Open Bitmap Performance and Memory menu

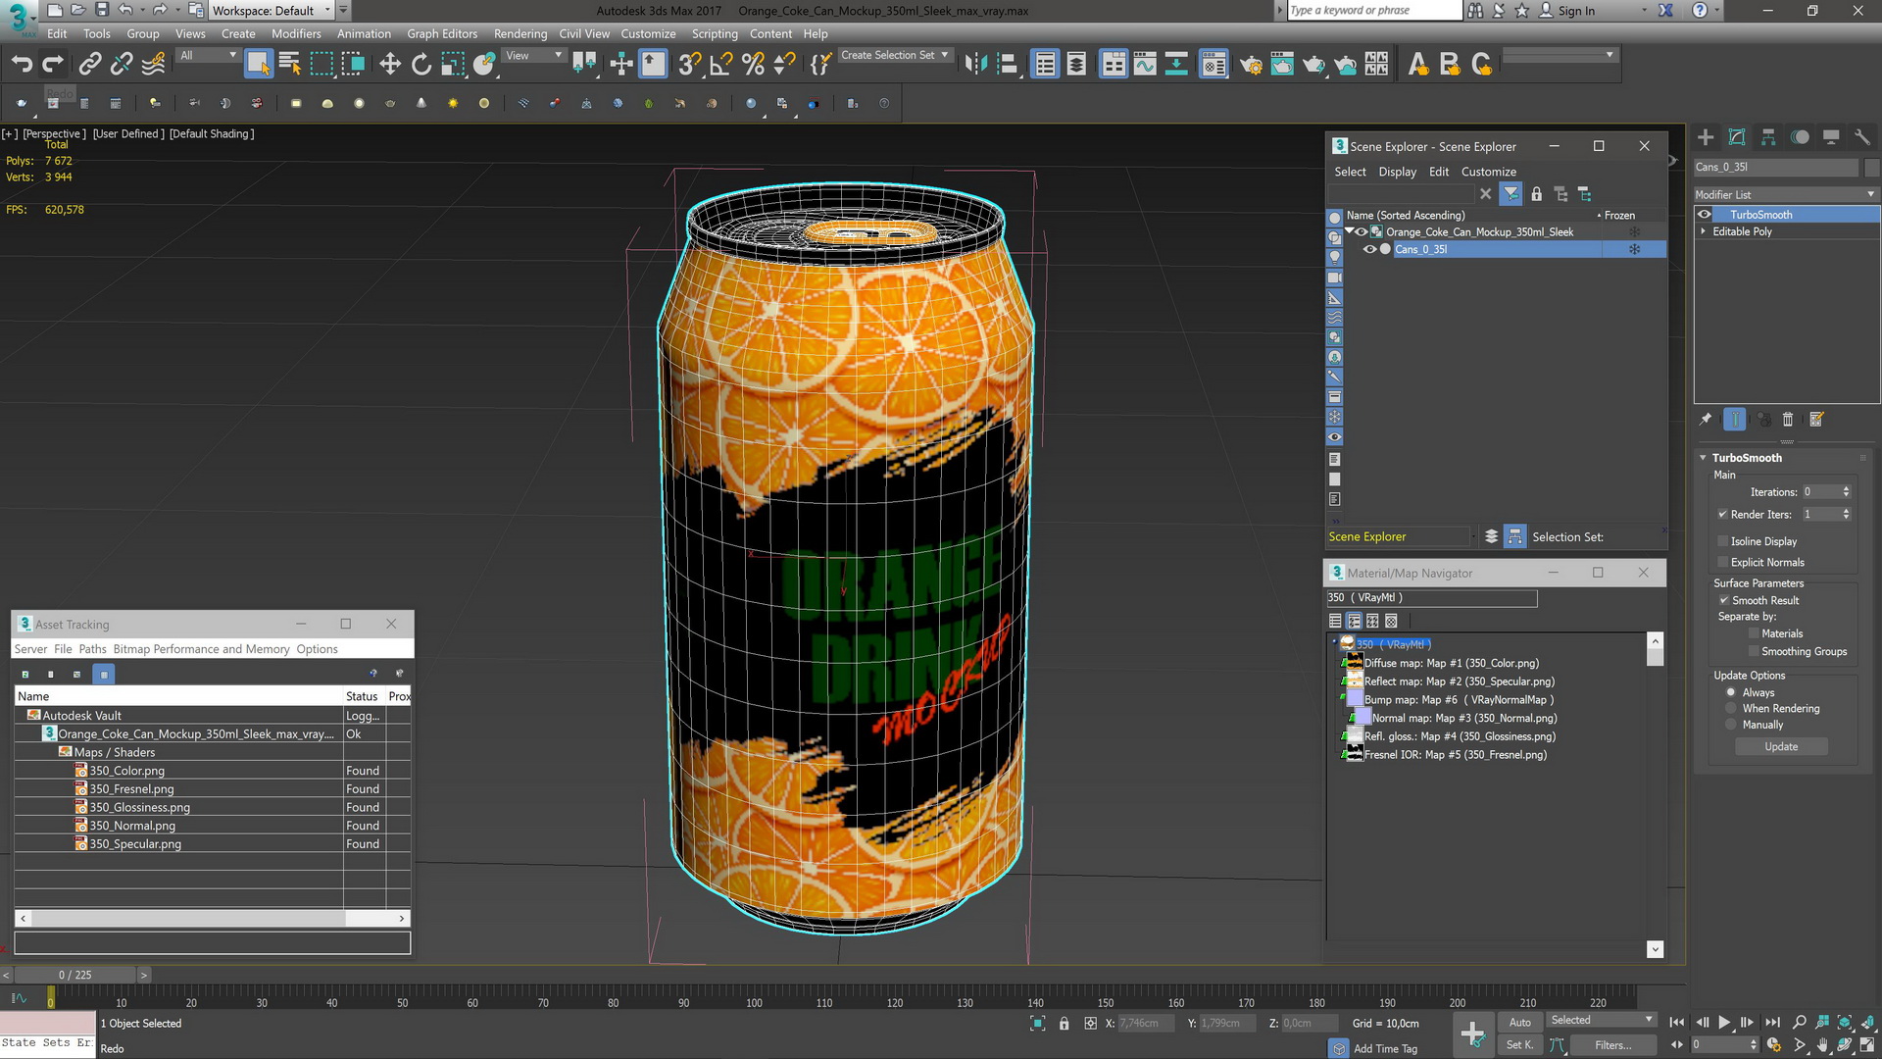pyautogui.click(x=201, y=649)
